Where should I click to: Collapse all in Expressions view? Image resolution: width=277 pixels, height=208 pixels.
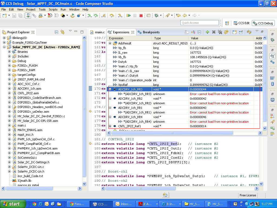point(199,32)
